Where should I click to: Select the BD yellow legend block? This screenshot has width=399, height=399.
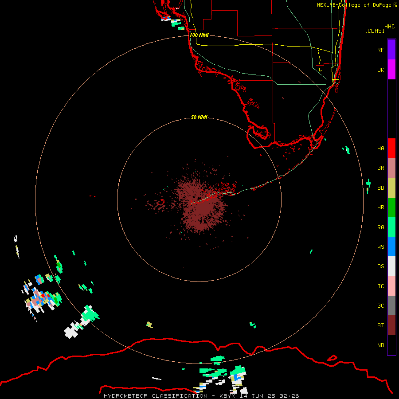391,188
